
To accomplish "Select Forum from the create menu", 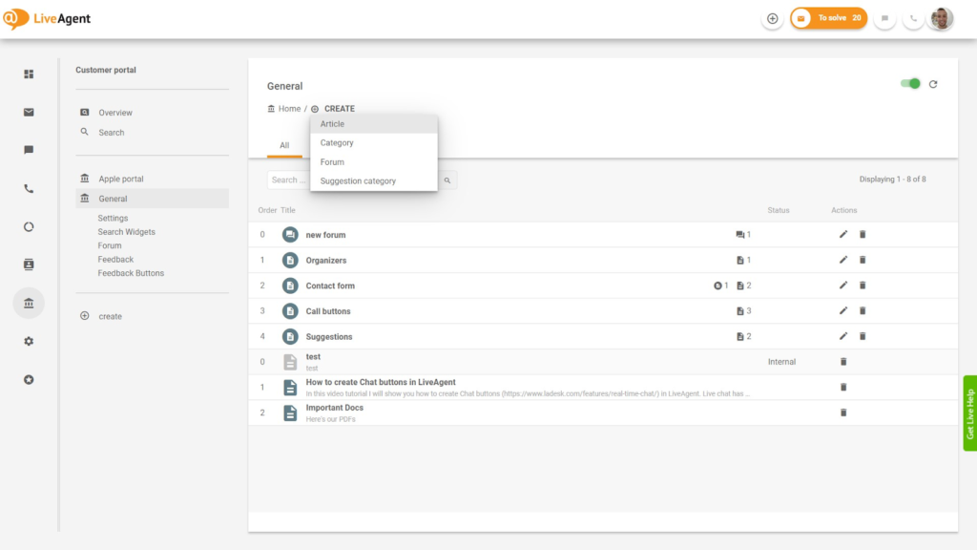I will (374, 162).
